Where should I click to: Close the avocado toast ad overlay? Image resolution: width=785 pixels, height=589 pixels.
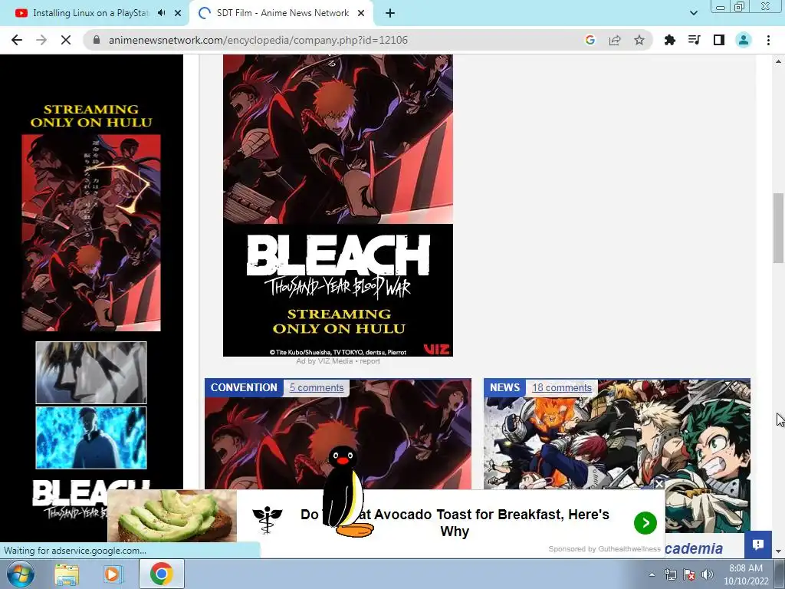pos(659,484)
